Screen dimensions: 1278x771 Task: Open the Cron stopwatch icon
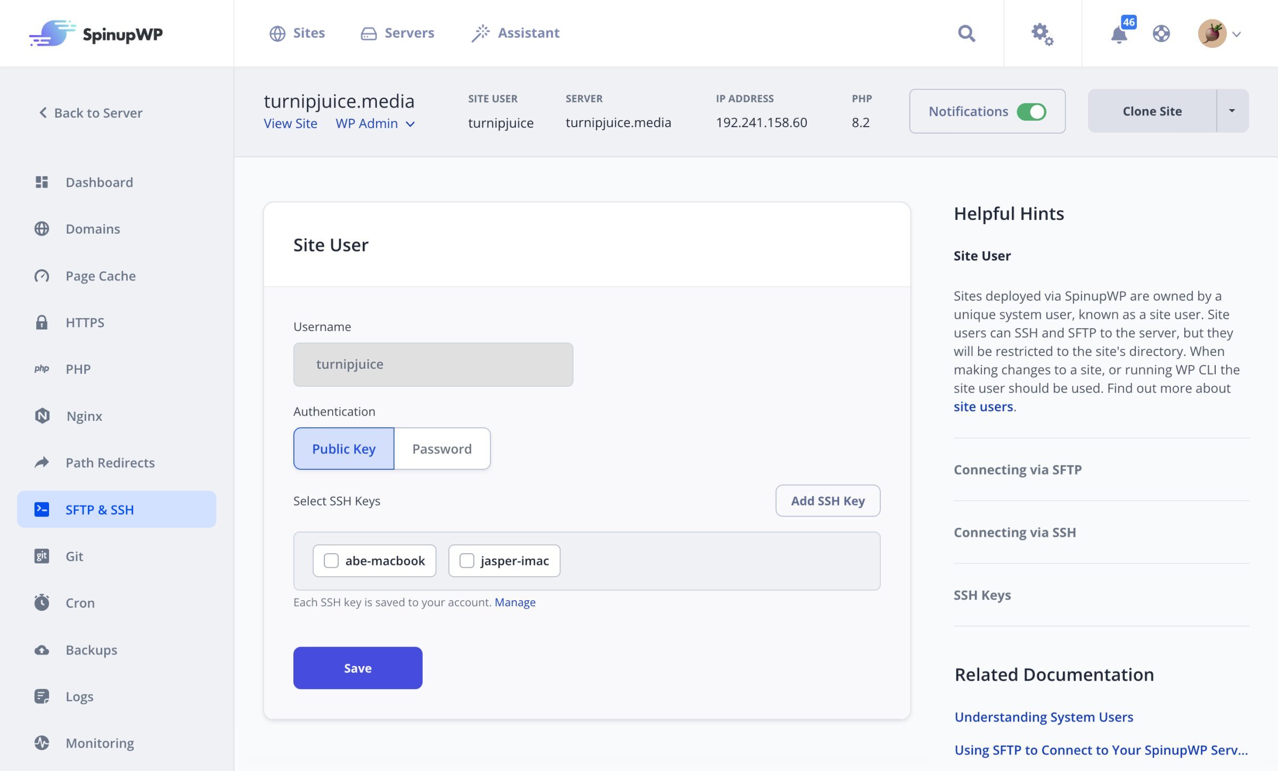tap(42, 602)
